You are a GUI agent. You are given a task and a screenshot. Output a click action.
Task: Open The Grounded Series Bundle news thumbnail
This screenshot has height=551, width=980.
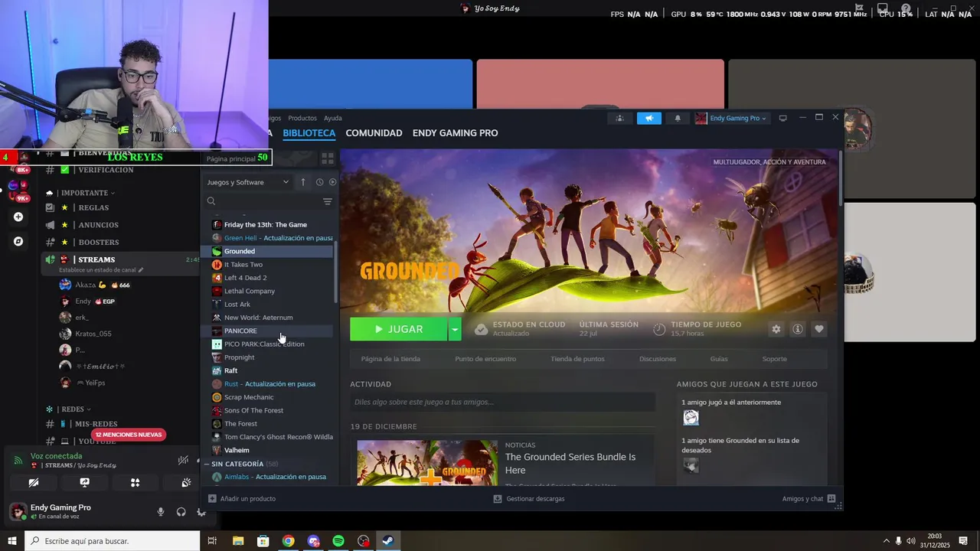coord(427,462)
